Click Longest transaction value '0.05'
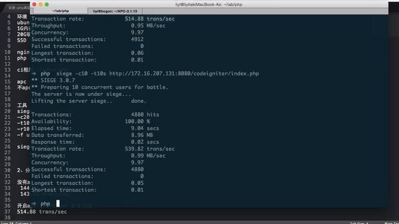 [x=137, y=184]
